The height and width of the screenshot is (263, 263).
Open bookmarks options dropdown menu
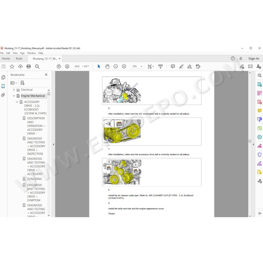tap(14, 83)
